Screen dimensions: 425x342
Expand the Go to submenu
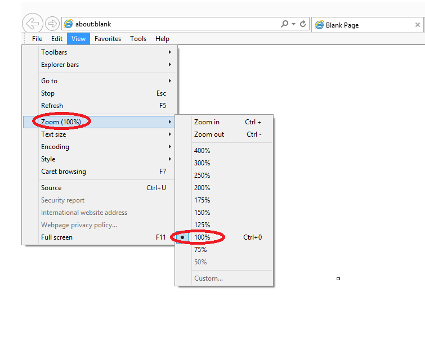(x=100, y=80)
